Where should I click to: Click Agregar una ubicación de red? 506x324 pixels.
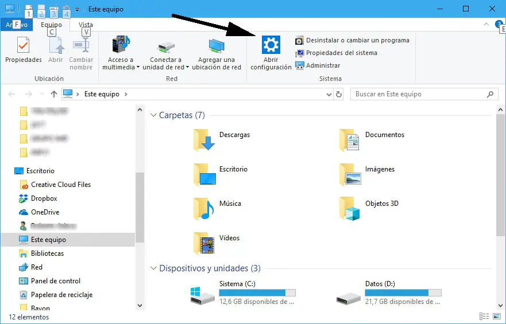click(217, 53)
